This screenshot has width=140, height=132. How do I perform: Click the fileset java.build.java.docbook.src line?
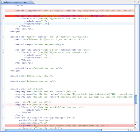(54, 52)
